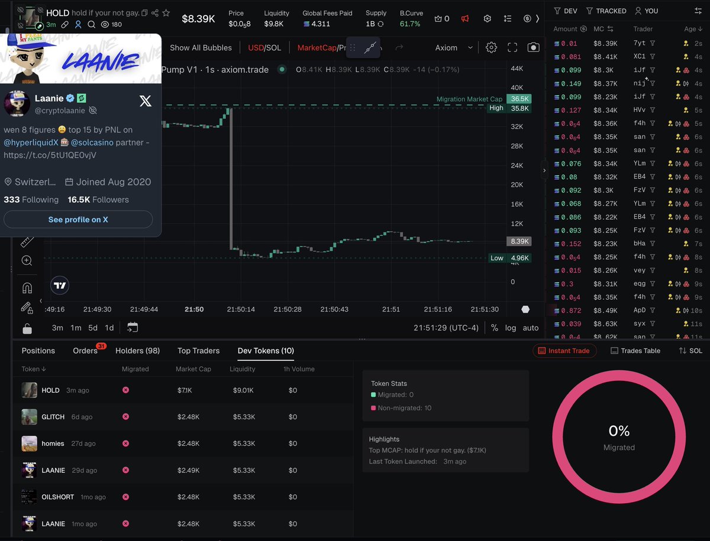Toggle Show All Bubbles
The image size is (710, 541).
201,48
